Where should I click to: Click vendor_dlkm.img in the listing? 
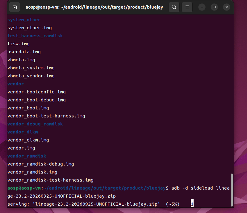(x=28, y=140)
